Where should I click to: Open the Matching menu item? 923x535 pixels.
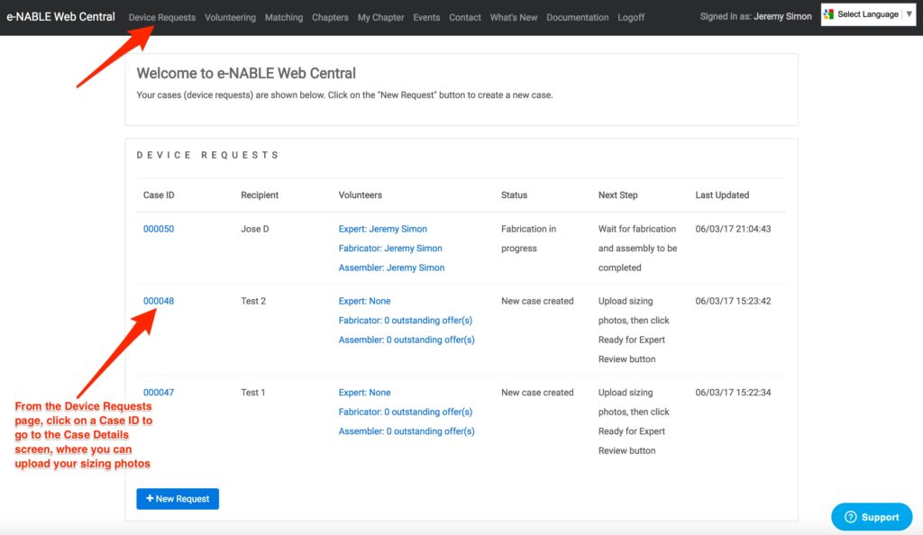tap(284, 18)
